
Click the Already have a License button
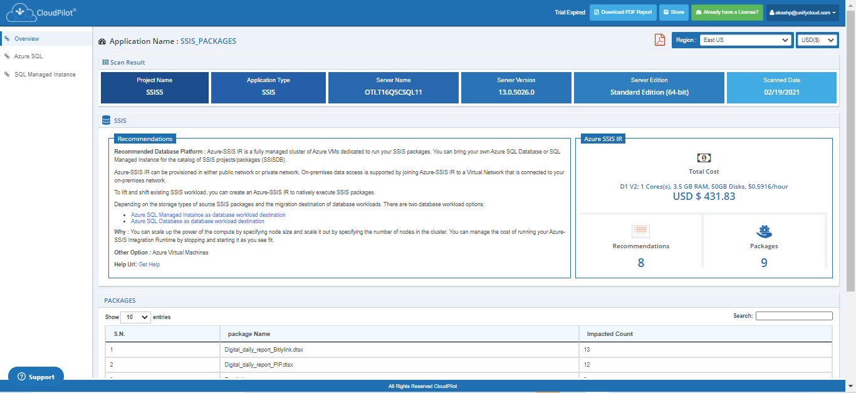pyautogui.click(x=727, y=13)
